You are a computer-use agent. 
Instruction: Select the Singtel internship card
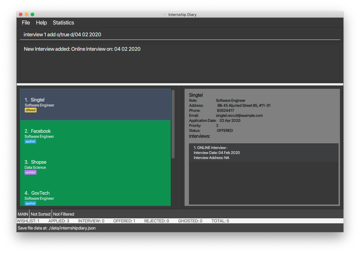[x=95, y=104]
